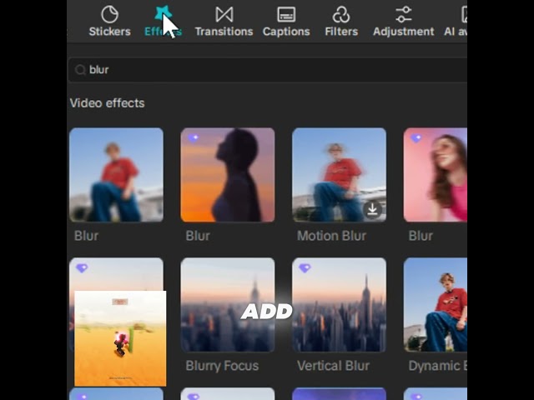This screenshot has height=400, width=534.
Task: Click the pro diamond badge on pink Blur
Action: (x=416, y=138)
